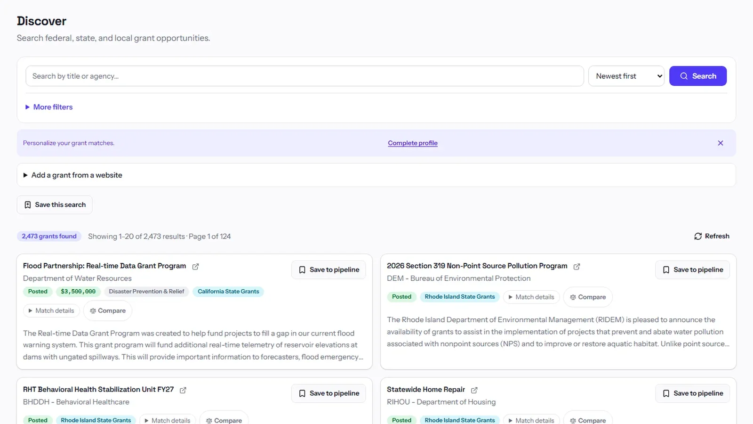Expand Add a grant from a website
Screen dimensions: 753x424
[72, 175]
